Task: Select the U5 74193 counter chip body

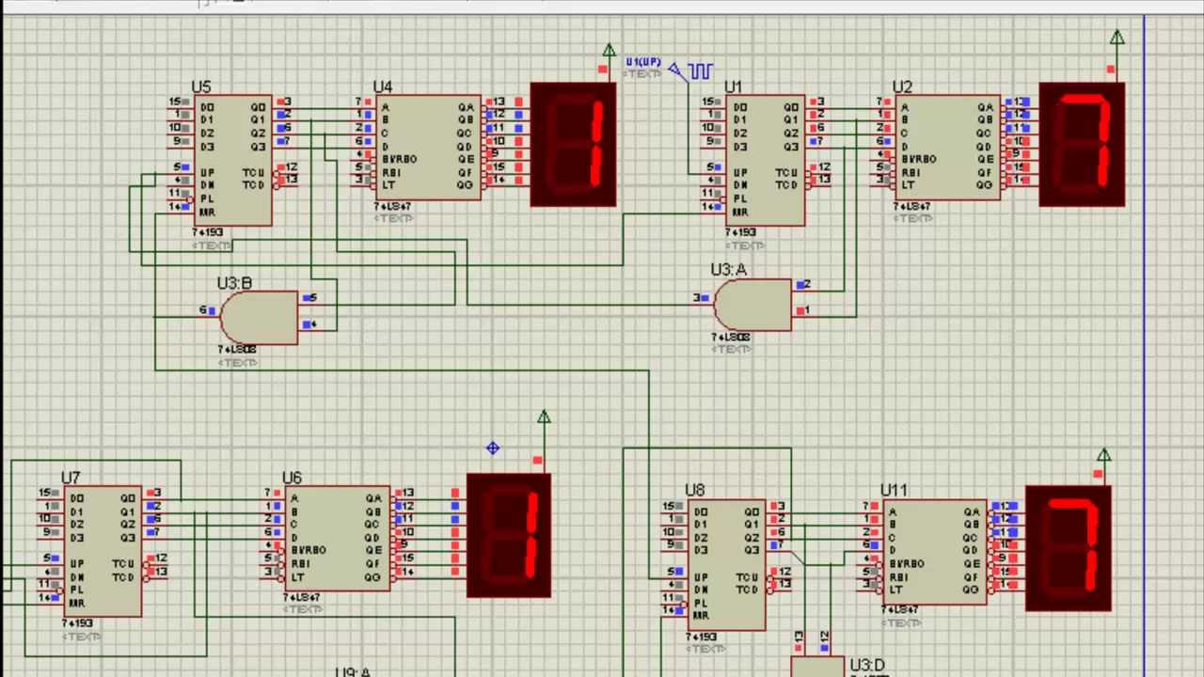Action: [232, 160]
